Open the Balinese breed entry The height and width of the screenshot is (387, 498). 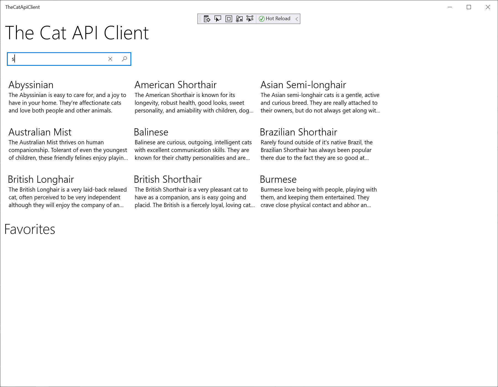coord(151,132)
